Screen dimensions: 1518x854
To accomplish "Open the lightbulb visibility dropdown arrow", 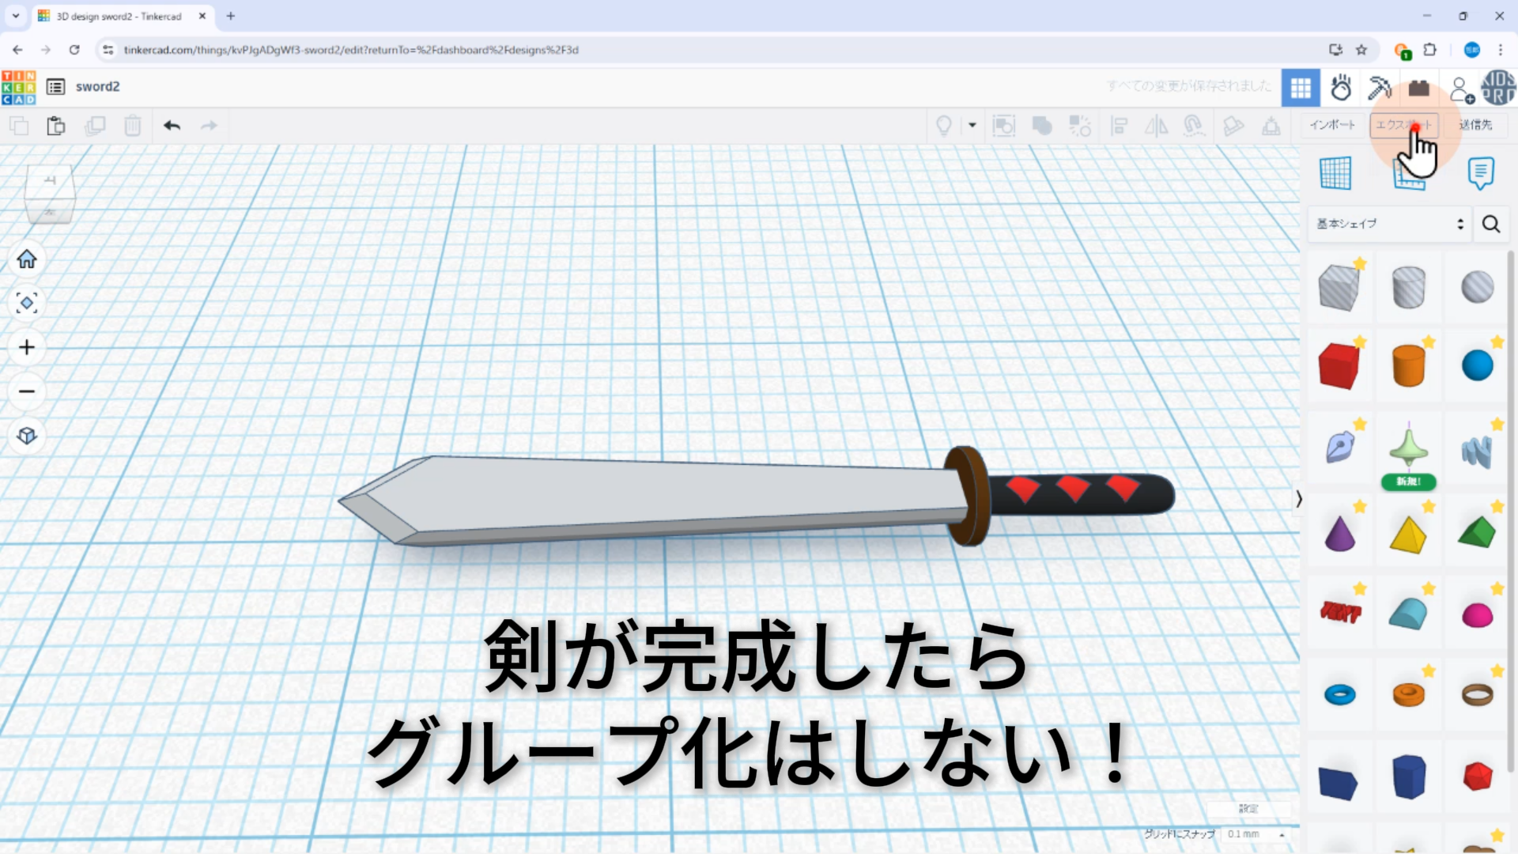I will 972,125.
